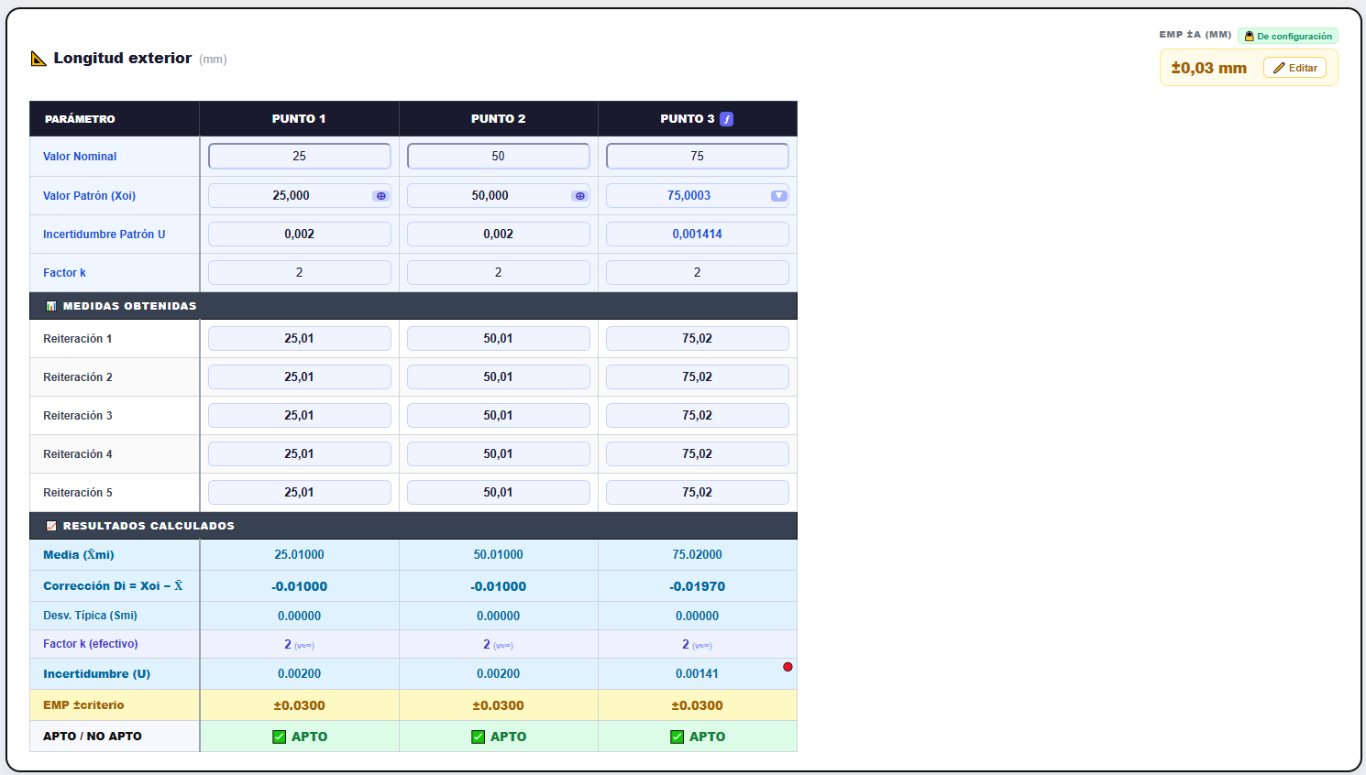This screenshot has width=1366, height=775.
Task: Focus the Incertidumbre Patrón U field for Punto 2
Action: point(499,235)
